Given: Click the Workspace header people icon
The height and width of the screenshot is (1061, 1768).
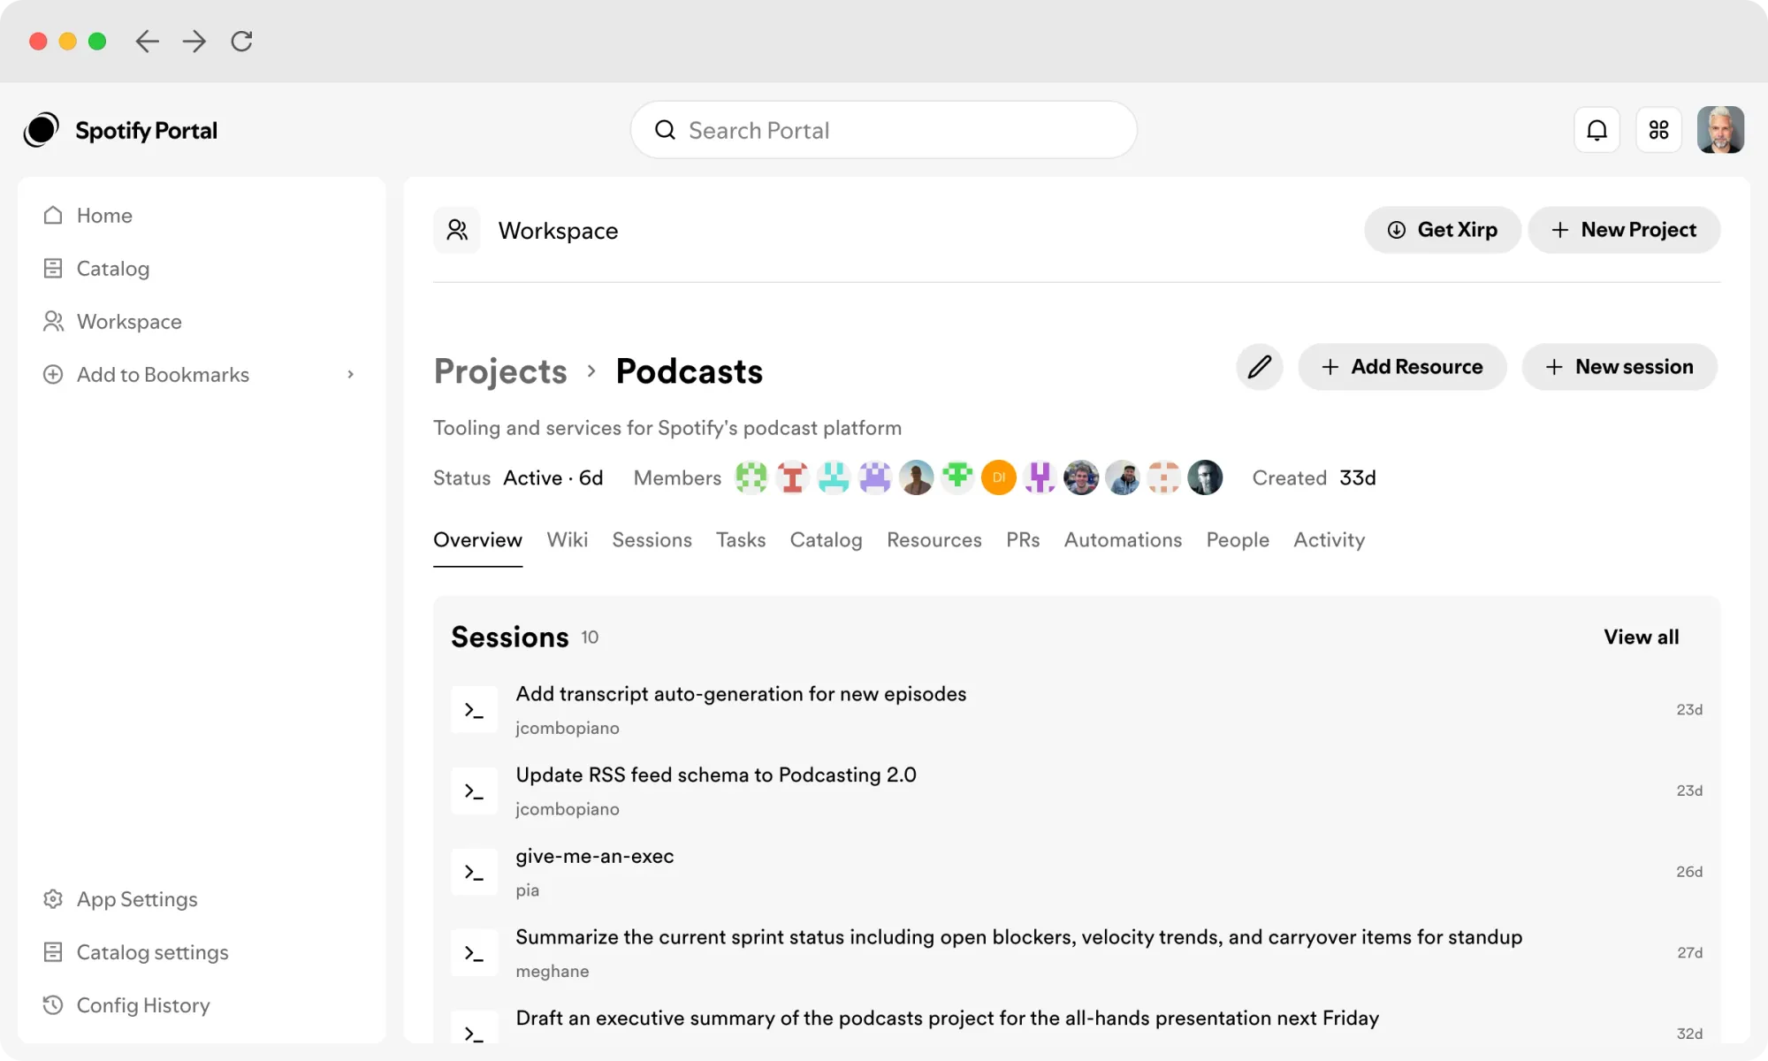Looking at the screenshot, I should click(457, 230).
